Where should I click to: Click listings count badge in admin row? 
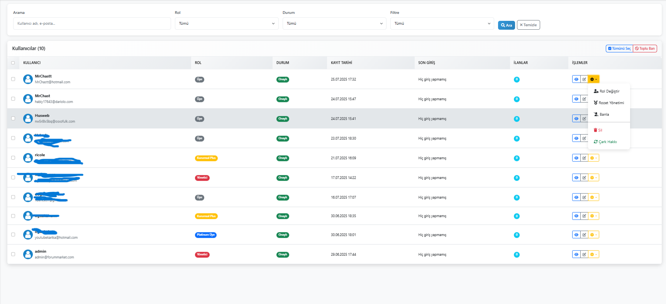(517, 255)
